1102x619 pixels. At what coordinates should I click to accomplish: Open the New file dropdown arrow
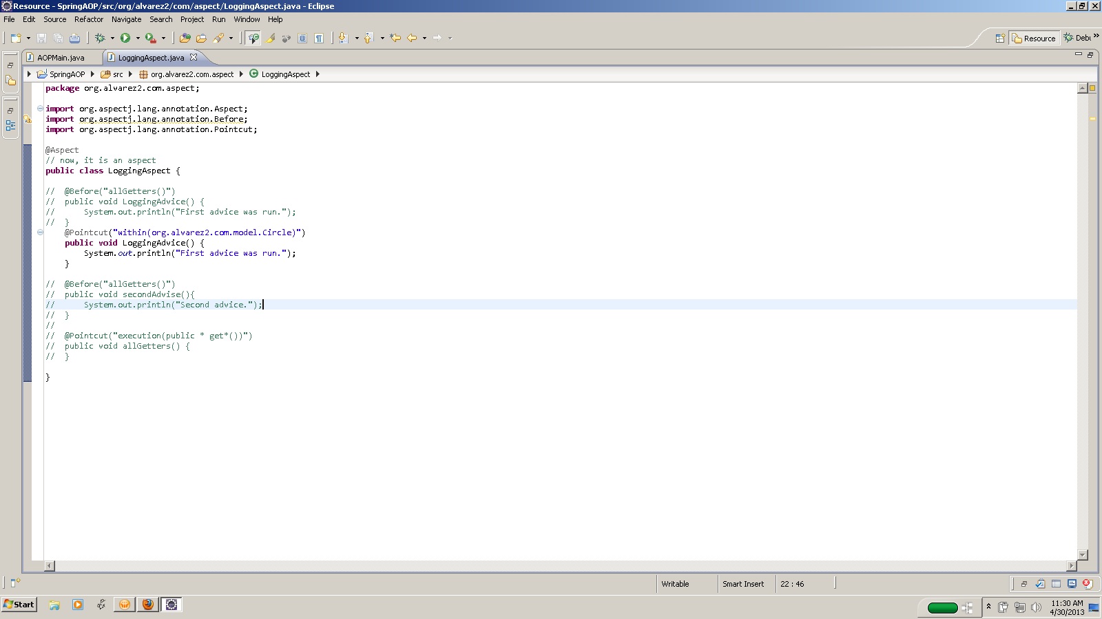tap(28, 39)
